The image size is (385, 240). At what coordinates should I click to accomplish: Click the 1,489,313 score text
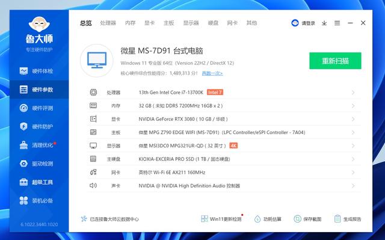pyautogui.click(x=183, y=73)
